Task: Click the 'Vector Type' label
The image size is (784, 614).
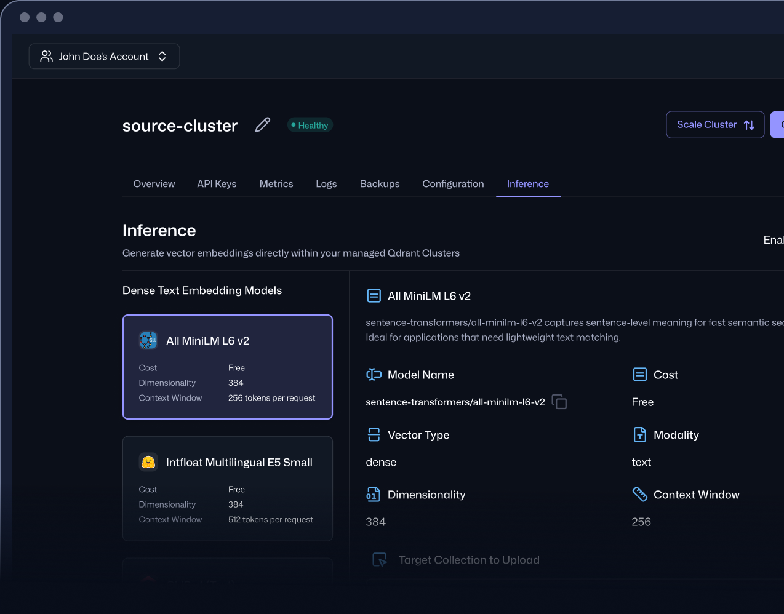Action: click(418, 435)
